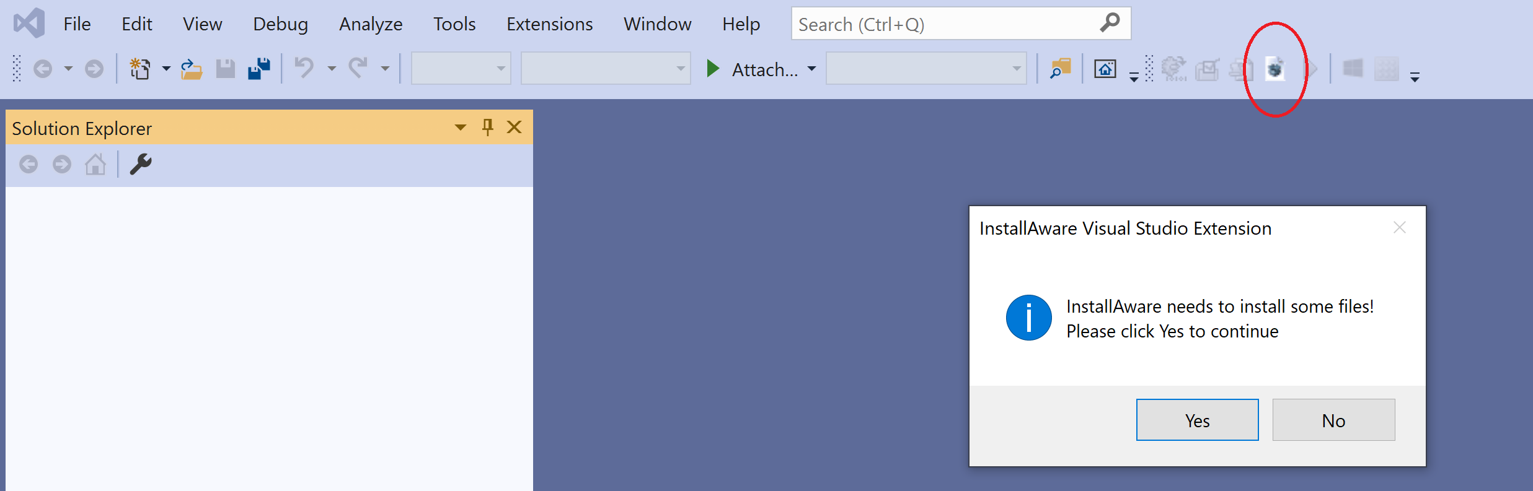The image size is (1533, 491).
Task: Click the Visual Studio logo icon
Action: point(29,24)
